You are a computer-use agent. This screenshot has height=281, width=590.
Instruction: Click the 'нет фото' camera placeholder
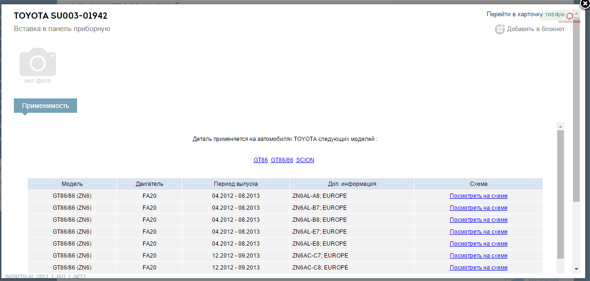(x=38, y=65)
